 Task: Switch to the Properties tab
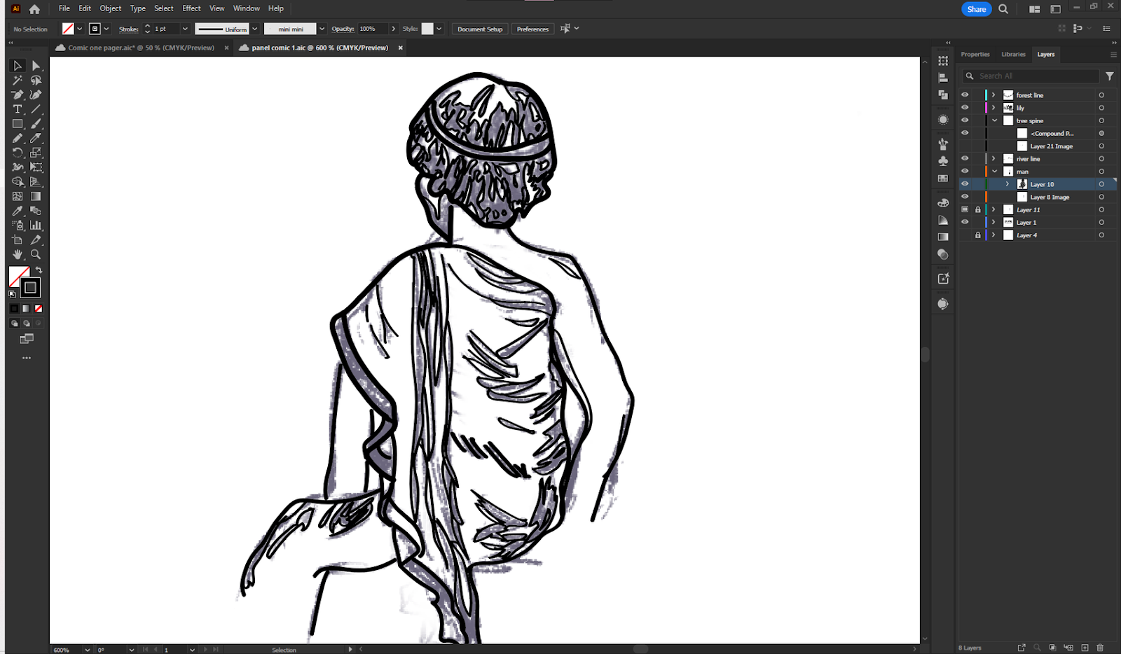click(975, 55)
